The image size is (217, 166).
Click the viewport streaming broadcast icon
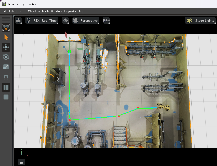click(x=106, y=20)
